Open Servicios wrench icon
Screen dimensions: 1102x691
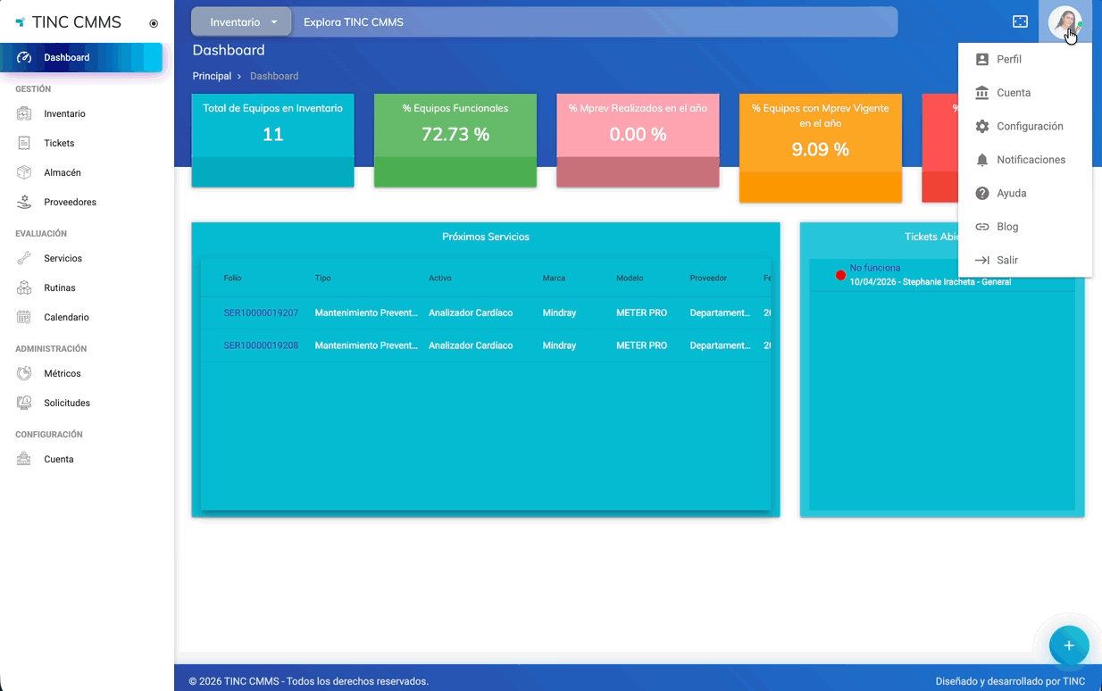pos(25,259)
